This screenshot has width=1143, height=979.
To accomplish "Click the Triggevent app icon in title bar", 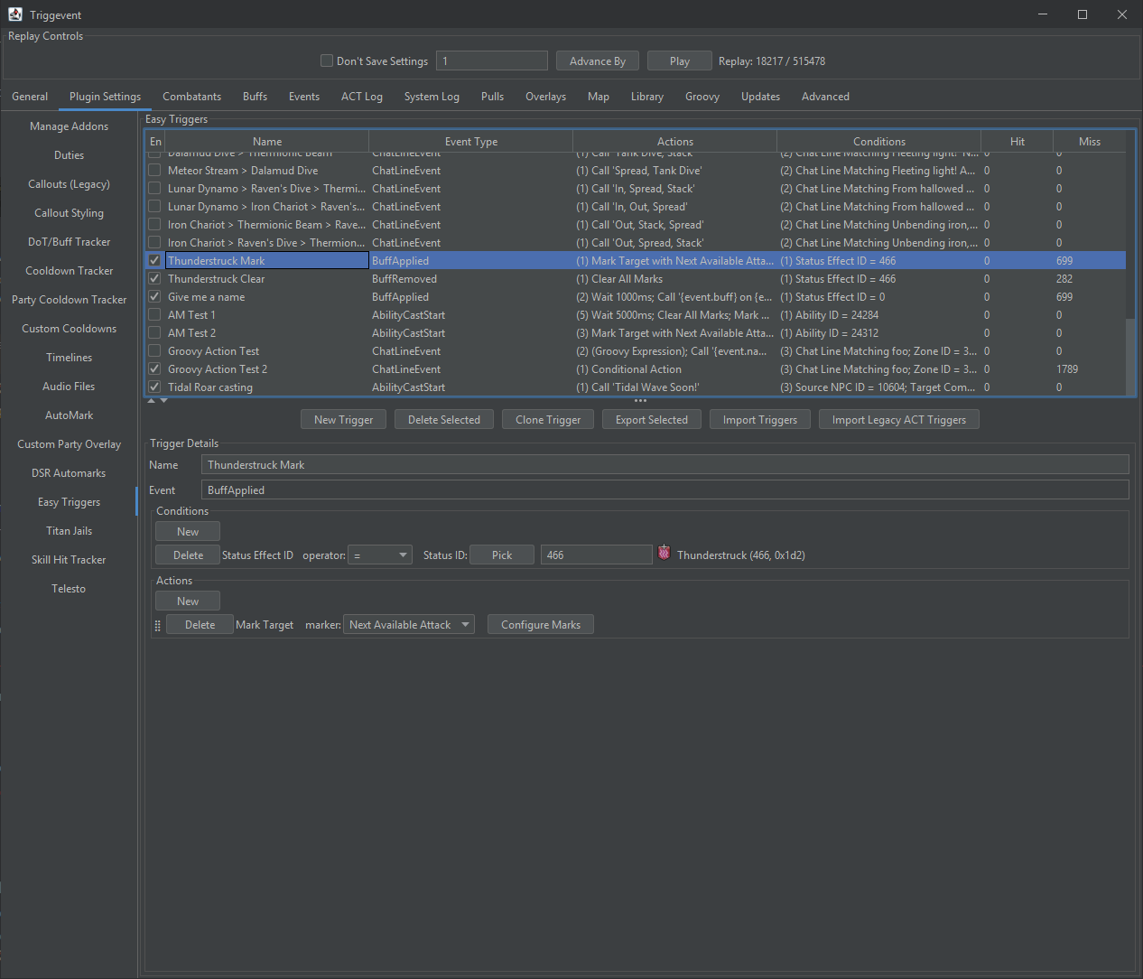I will point(15,14).
